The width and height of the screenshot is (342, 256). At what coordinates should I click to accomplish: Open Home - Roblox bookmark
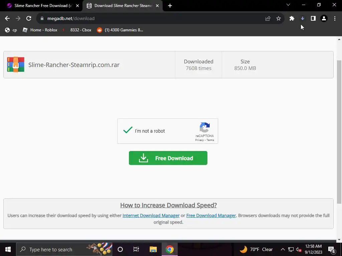click(x=40, y=30)
